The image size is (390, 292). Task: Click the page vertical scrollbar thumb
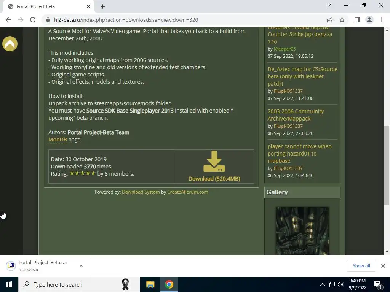tap(387, 165)
